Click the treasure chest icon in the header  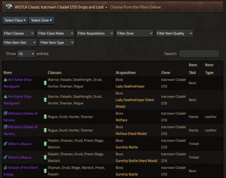click(9, 7)
